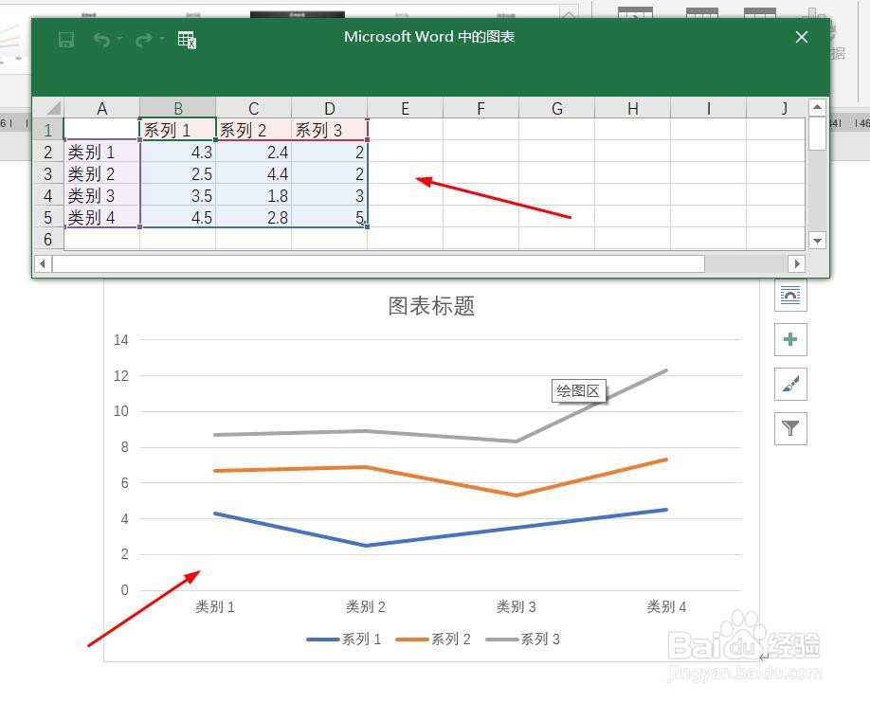Select column A header
This screenshot has height=703, width=870.
(101, 108)
